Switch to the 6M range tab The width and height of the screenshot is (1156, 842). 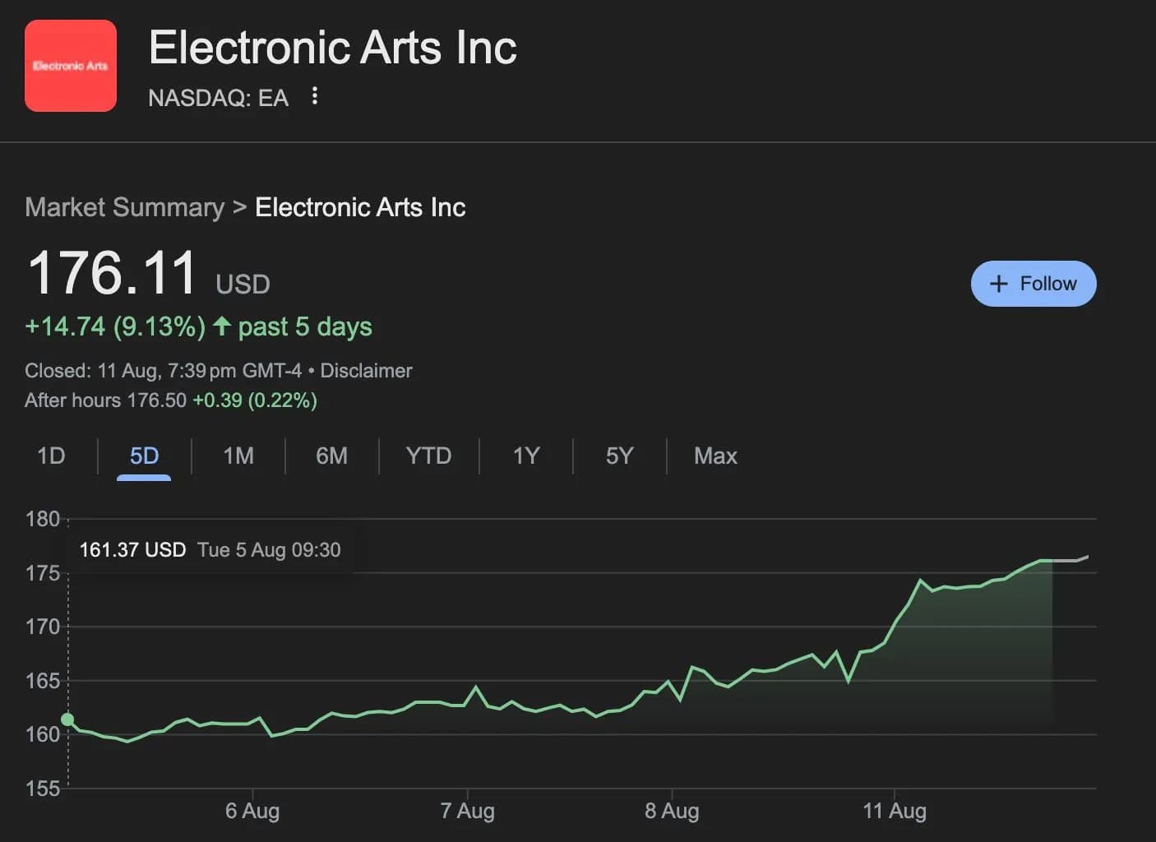pyautogui.click(x=331, y=456)
